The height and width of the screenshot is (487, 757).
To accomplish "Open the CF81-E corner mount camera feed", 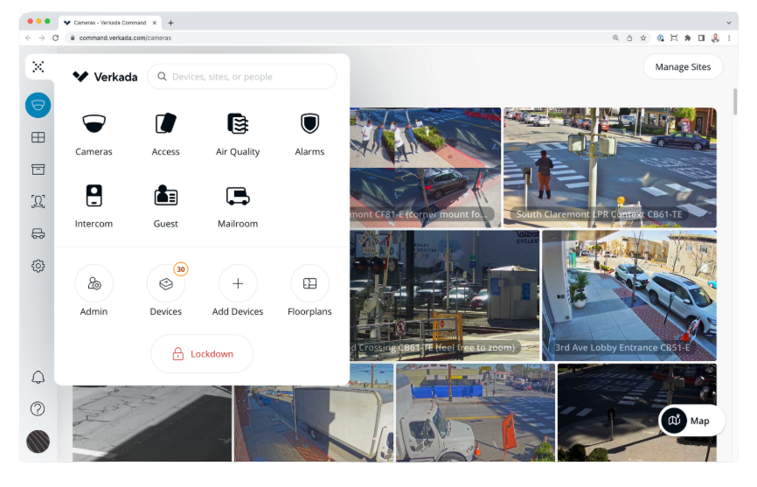I will click(426, 167).
